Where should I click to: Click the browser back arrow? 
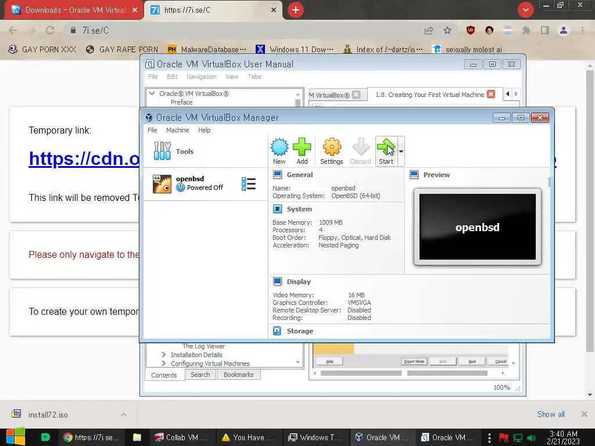pos(13,30)
